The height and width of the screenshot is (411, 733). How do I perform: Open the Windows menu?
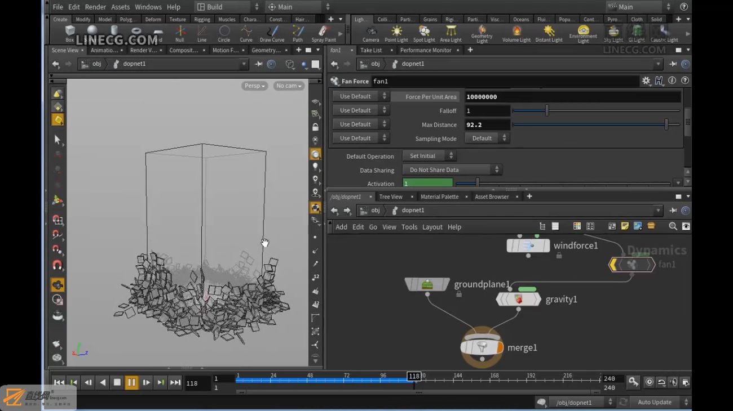[148, 7]
